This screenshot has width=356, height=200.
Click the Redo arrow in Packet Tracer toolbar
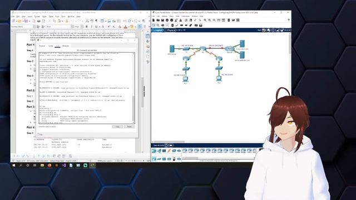(x=200, y=20)
